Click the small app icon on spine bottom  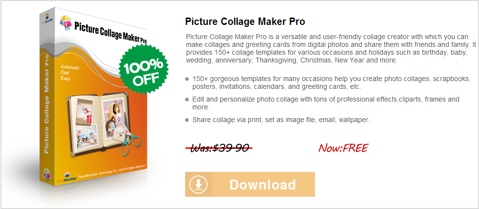tap(46, 174)
